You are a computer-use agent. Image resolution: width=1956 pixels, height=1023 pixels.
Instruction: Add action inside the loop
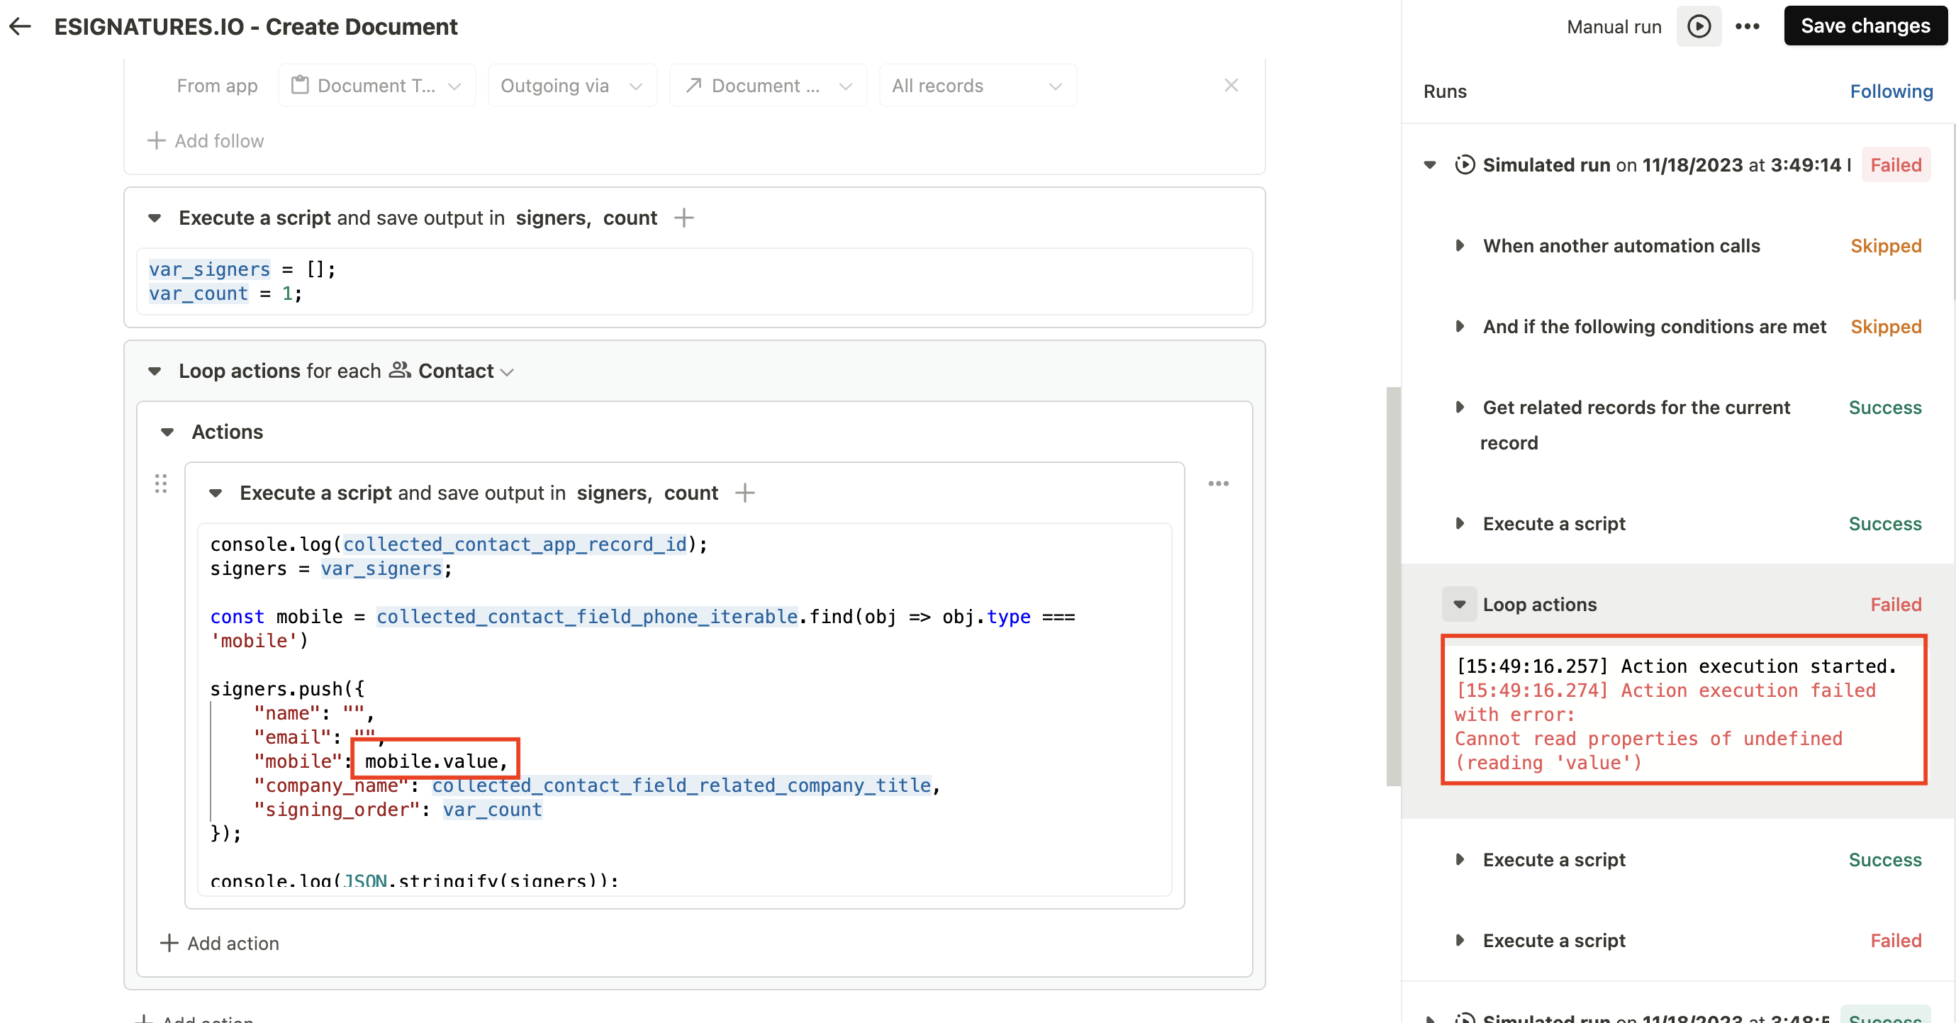point(220,942)
